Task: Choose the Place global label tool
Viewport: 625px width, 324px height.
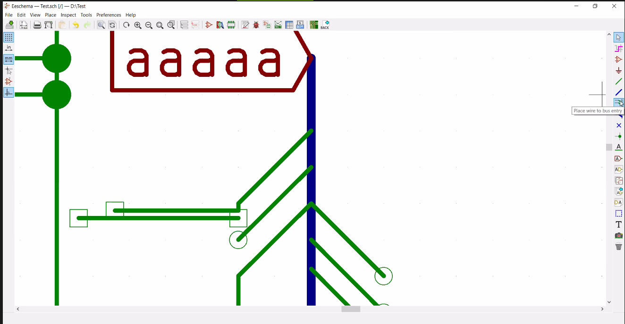Action: [619, 158]
